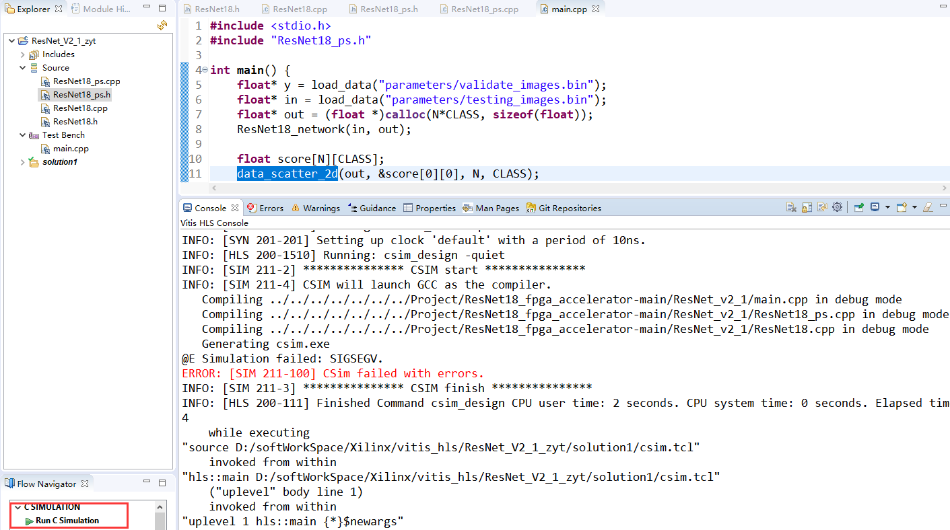Open the main.cpp editor tab

tap(570, 8)
